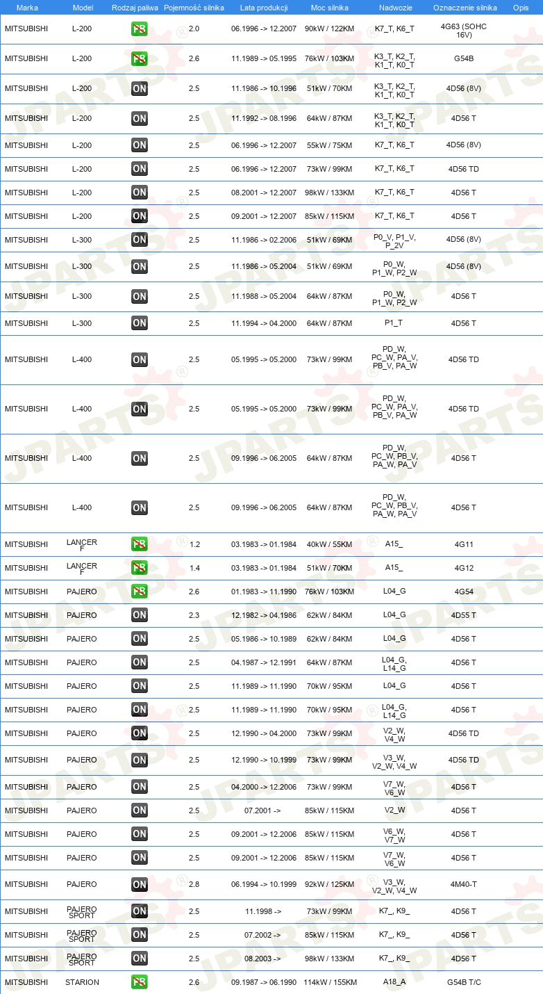Click the Pojemność silnika column header
Viewport: 543px width, 994px height.
194,8
